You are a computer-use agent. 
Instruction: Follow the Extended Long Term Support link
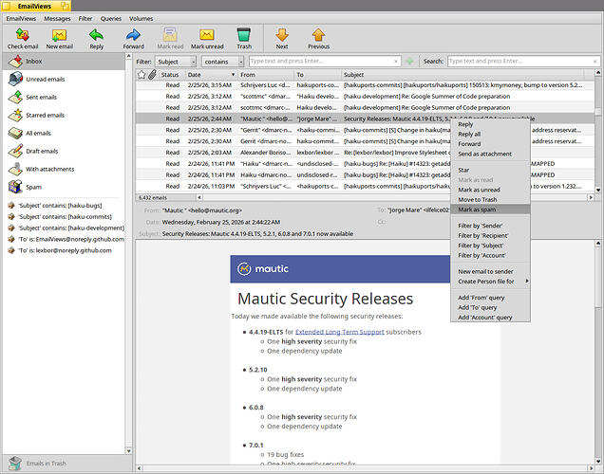pyautogui.click(x=339, y=332)
